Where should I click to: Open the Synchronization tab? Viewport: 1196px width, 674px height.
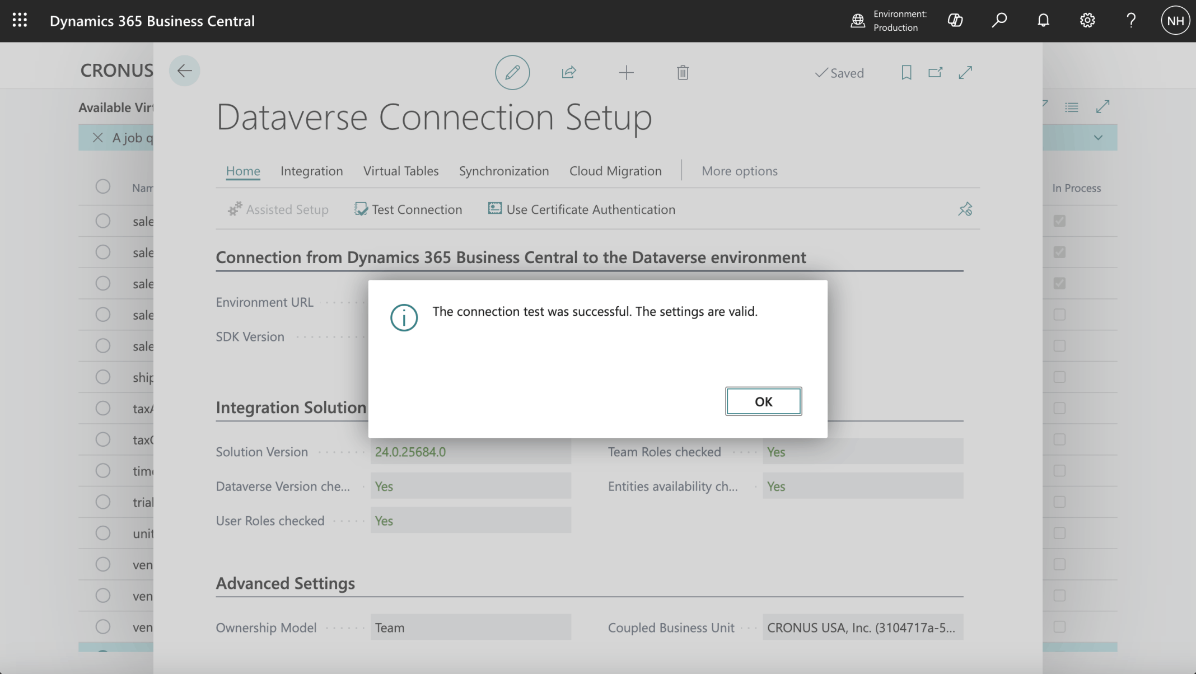pos(503,171)
